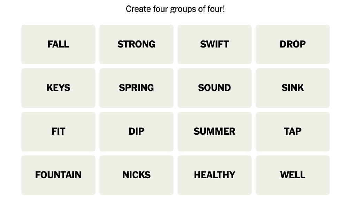
Task: Pick the FIT word card
Action: tap(58, 132)
